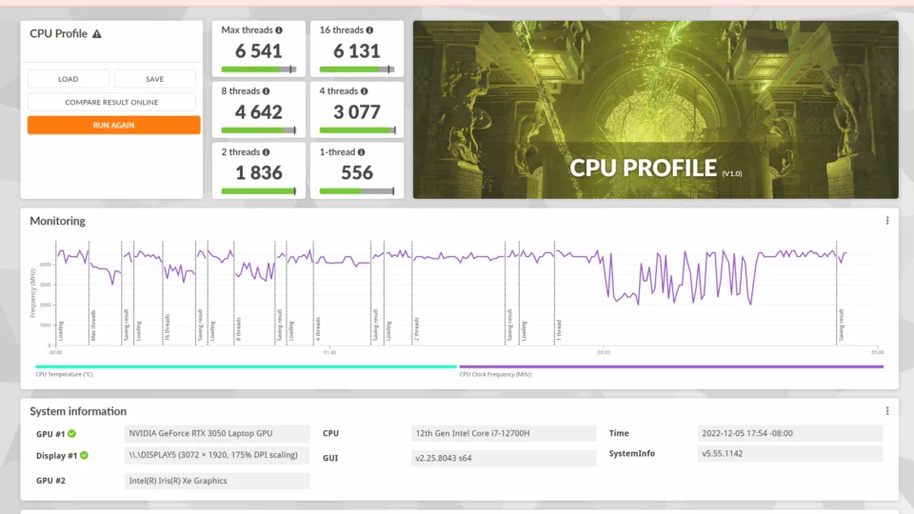Select the NVIDIA GeForce RTX 3050 Laptop GPU field
This screenshot has width=914, height=514.
(217, 434)
